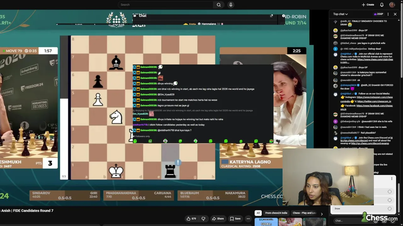Click the evaluation bar beside board
This screenshot has width=403, height=226.
(x=64, y=107)
